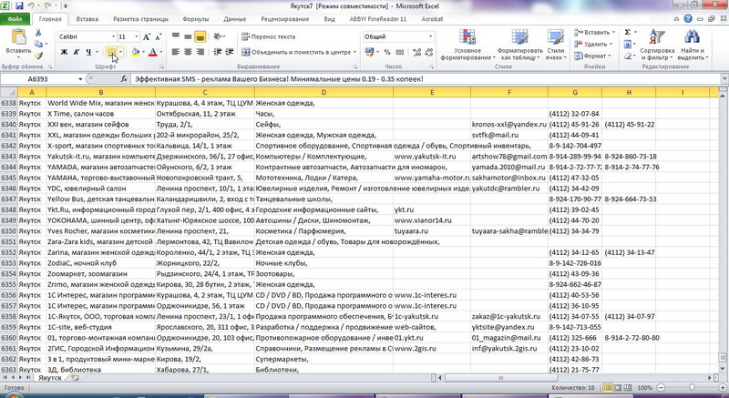
Task: Toggle bottom vertical alignment
Action: point(200,36)
